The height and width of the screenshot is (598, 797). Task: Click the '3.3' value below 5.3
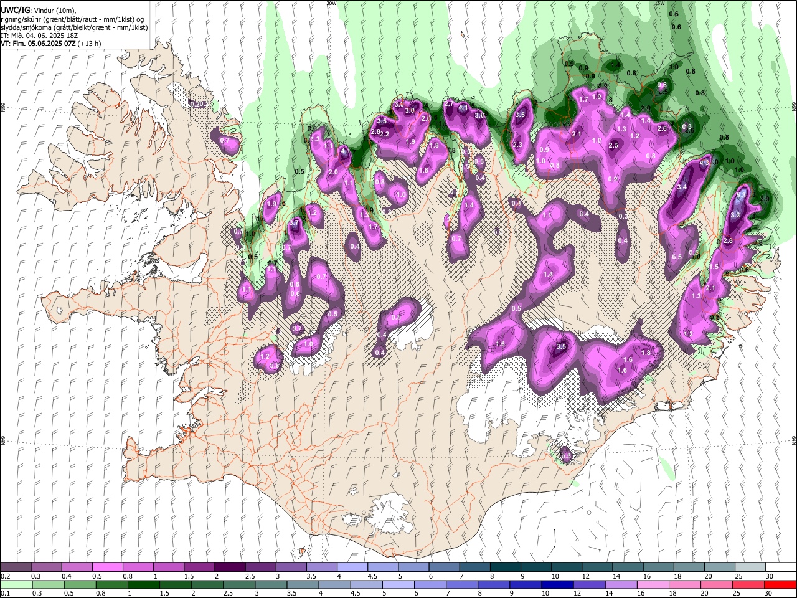735,215
